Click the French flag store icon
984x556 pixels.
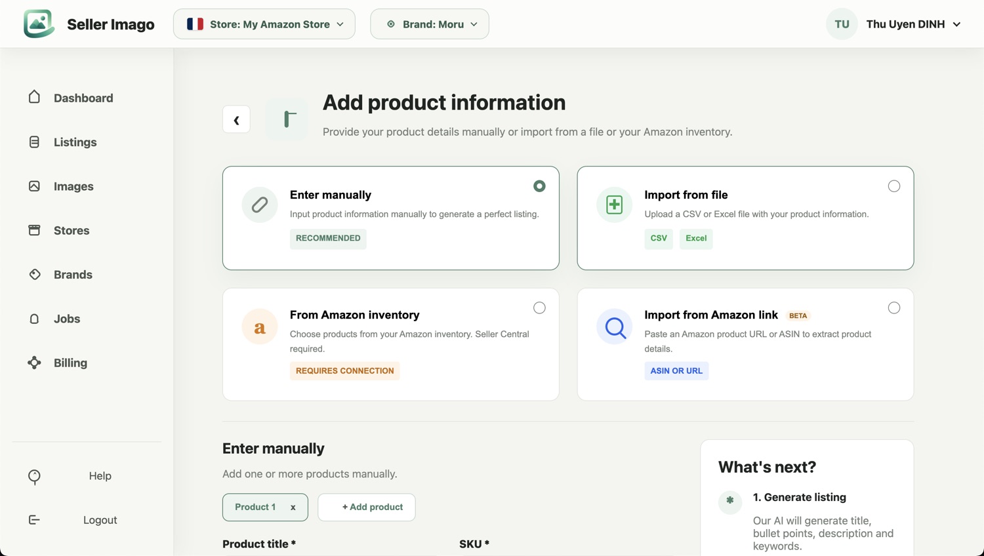[x=195, y=24]
